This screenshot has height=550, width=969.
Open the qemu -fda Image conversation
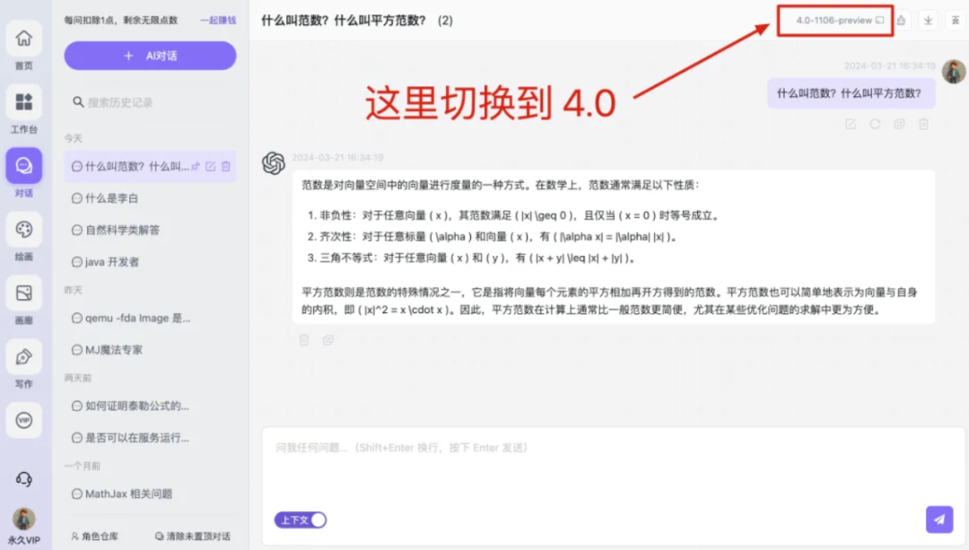tap(150, 319)
